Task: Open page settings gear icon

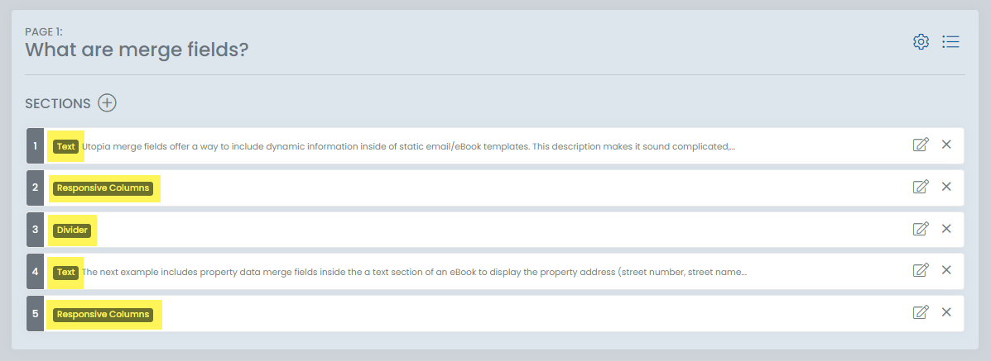Action: tap(921, 41)
